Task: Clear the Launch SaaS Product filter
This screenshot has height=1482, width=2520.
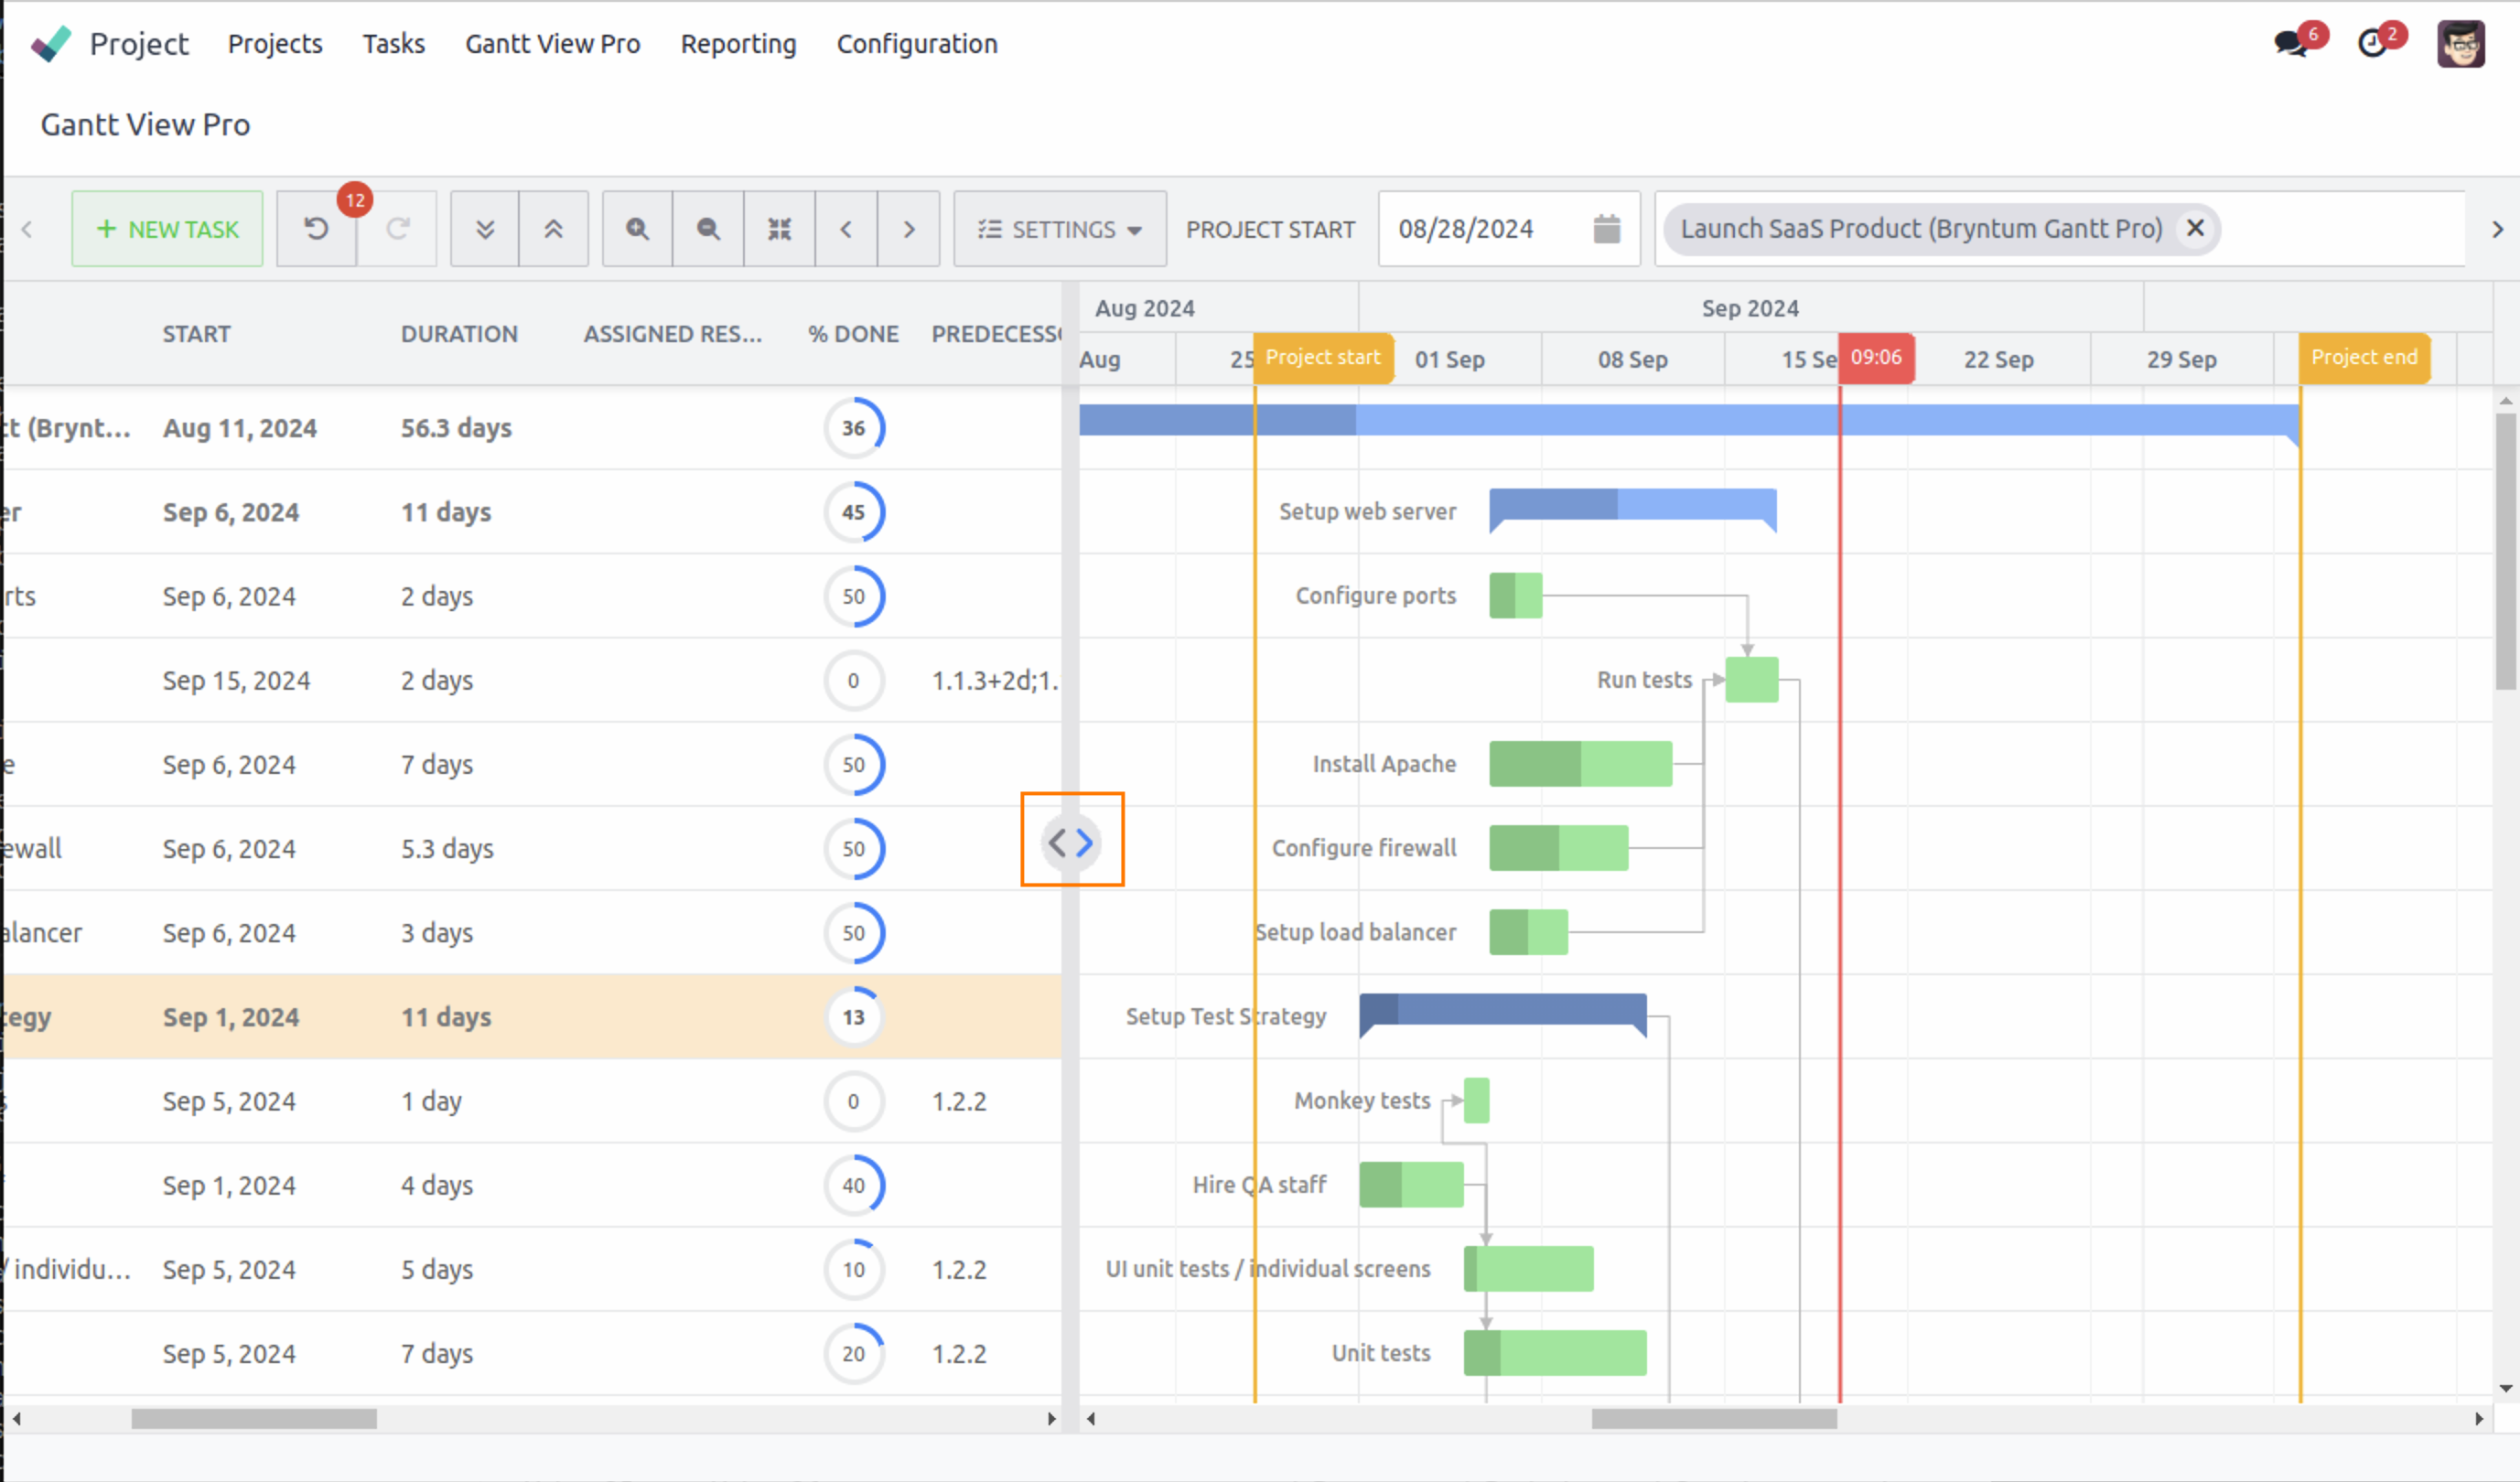Action: pos(2195,228)
